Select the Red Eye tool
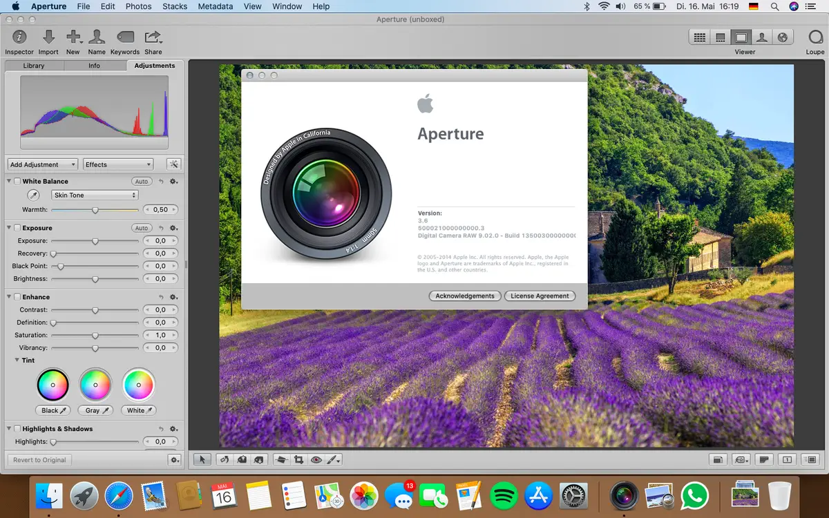 coord(316,459)
